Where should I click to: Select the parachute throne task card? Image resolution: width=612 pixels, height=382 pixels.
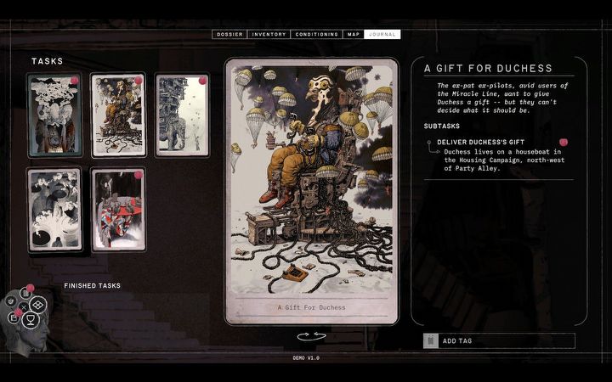(117, 115)
